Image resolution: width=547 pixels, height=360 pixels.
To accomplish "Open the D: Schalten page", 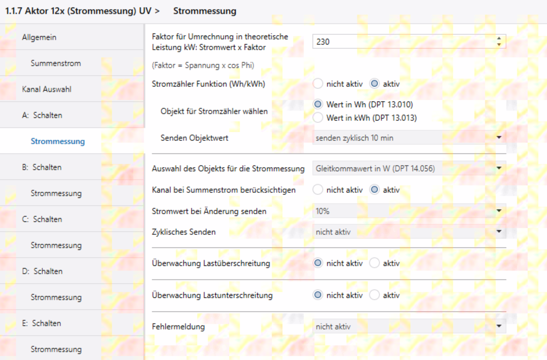I will [42, 271].
